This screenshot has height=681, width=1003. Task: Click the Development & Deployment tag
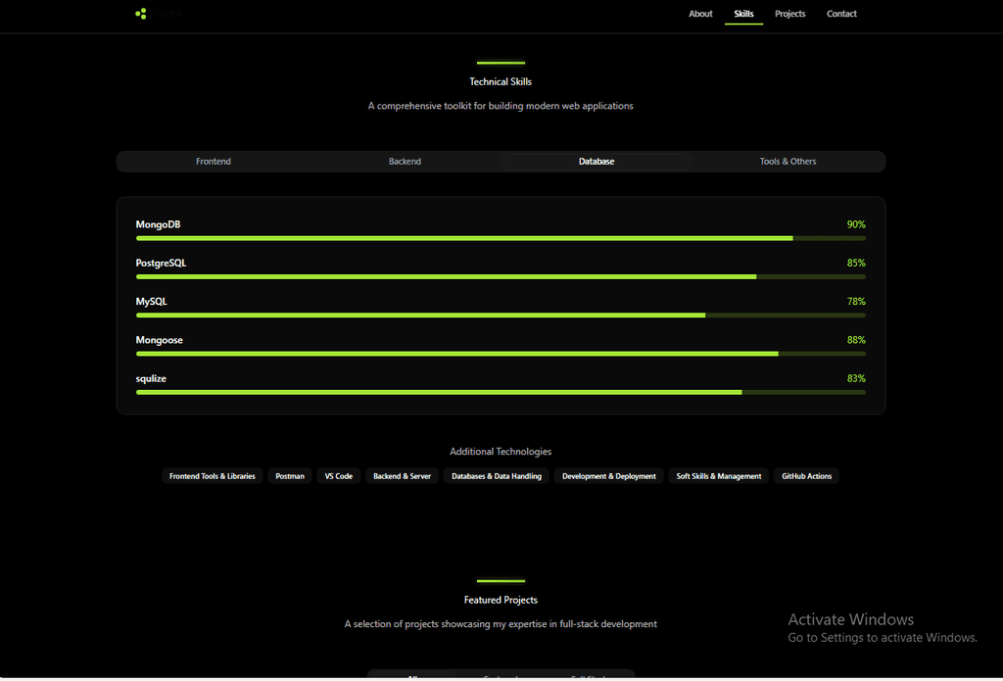[609, 476]
